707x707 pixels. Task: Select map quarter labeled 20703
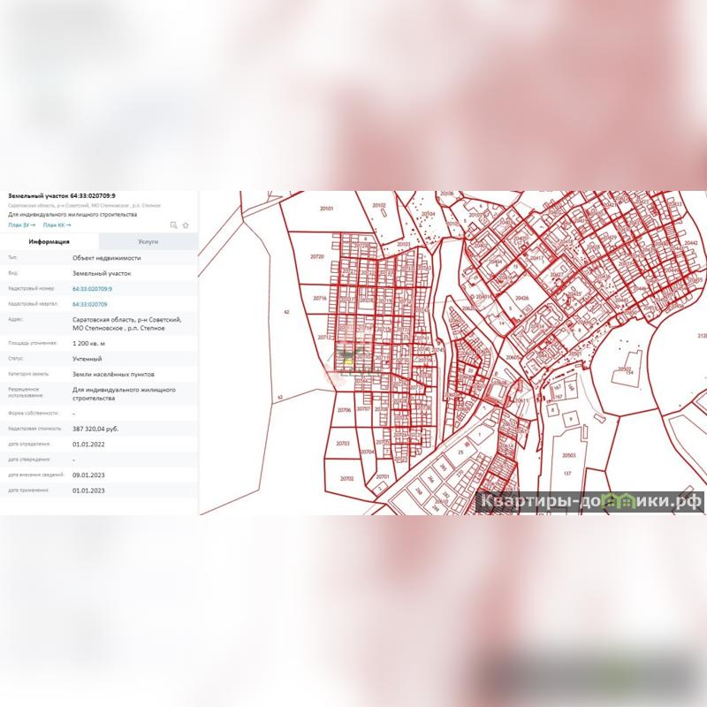click(x=343, y=443)
